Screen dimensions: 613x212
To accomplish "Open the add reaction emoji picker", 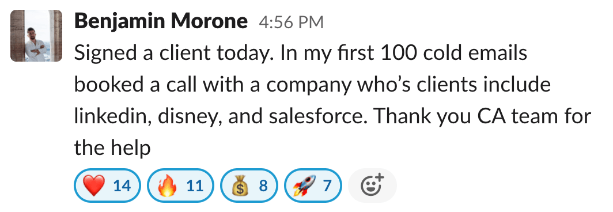I will click(372, 185).
